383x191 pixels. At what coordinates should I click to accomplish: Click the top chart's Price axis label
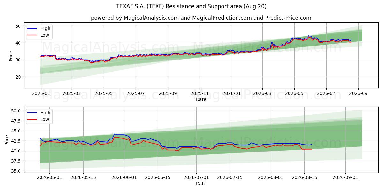pos(11,56)
